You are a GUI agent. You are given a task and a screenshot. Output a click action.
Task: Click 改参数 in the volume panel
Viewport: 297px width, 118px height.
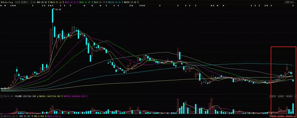272,96
